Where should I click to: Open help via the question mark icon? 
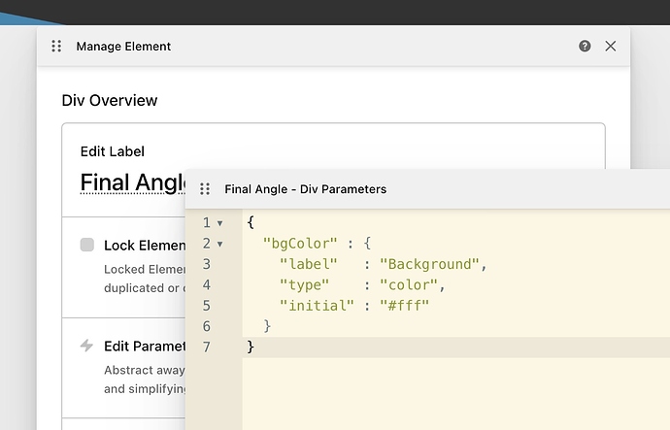click(x=585, y=46)
